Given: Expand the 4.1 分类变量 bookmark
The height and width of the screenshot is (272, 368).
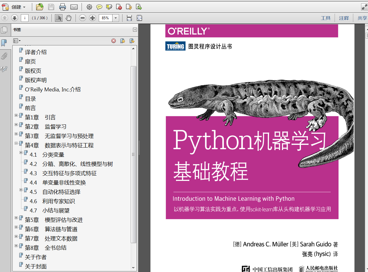Looking at the screenshot, I should tap(21, 153).
